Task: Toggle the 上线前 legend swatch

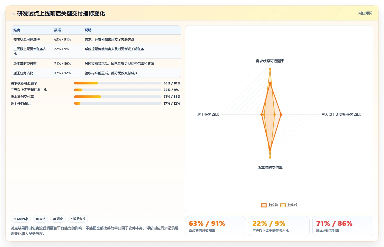Action: 264,205
